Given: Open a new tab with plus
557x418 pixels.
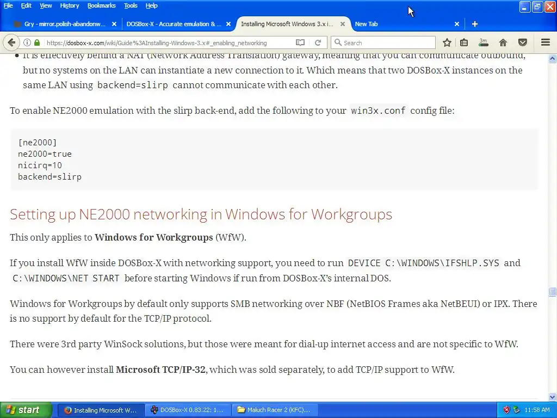Looking at the screenshot, I should click(x=474, y=24).
